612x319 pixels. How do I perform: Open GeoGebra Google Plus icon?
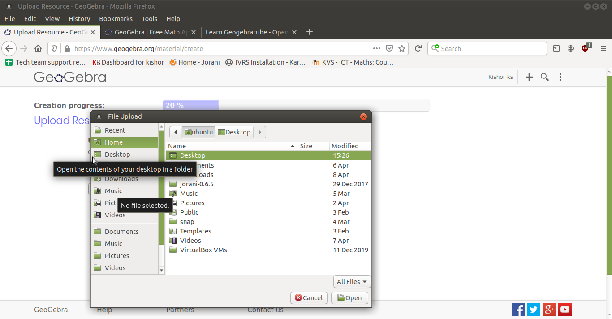point(549,310)
